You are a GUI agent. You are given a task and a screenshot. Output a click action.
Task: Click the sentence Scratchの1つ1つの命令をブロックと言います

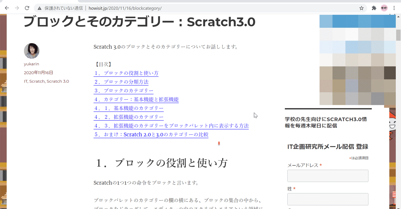pos(146,183)
